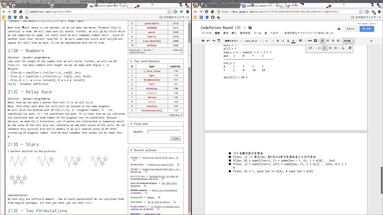The height and width of the screenshot is (215, 383).
Task: Click the move-to-folder icon beside document title
Action: (250, 28)
